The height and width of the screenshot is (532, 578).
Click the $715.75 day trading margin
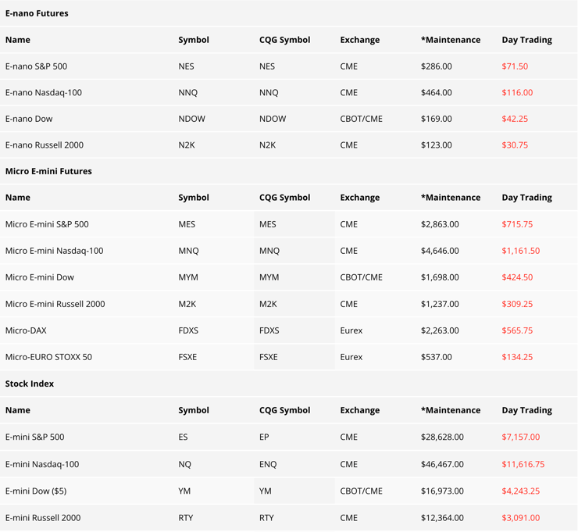[x=517, y=224]
